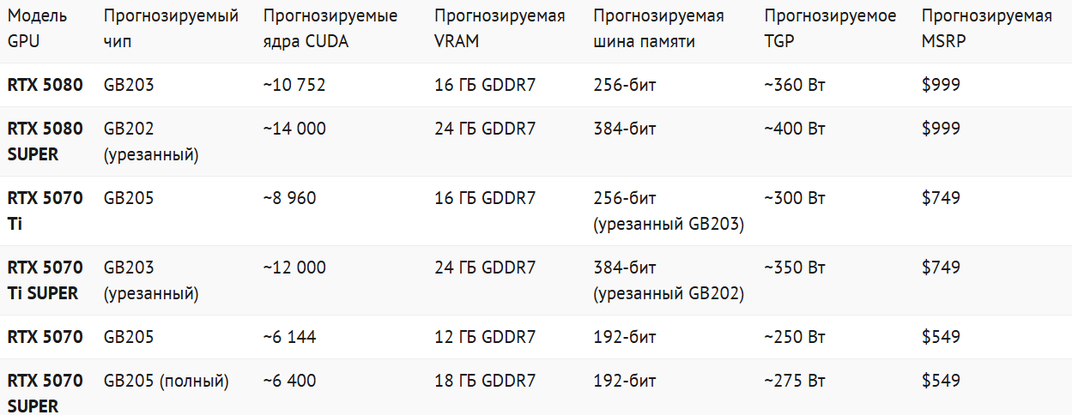The width and height of the screenshot is (1072, 415).
Task: Click the RTX 5070 Ti model name
Action: point(45,211)
